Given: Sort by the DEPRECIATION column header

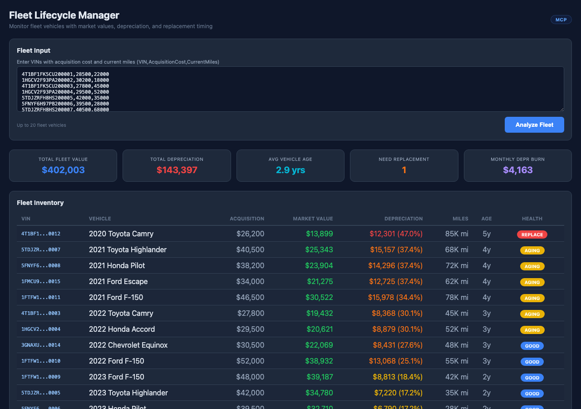Looking at the screenshot, I should pos(404,219).
